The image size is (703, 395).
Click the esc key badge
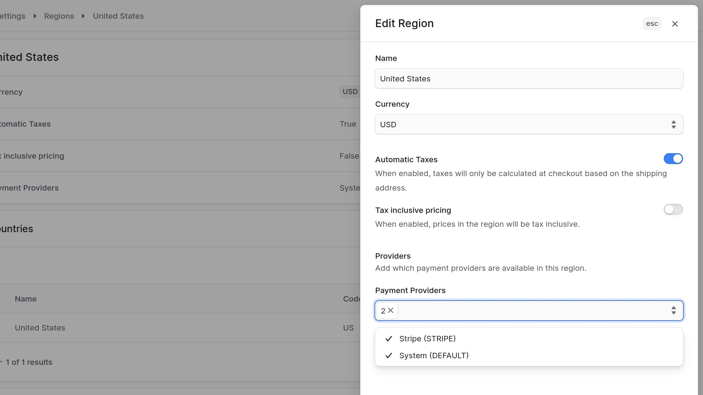pos(652,24)
